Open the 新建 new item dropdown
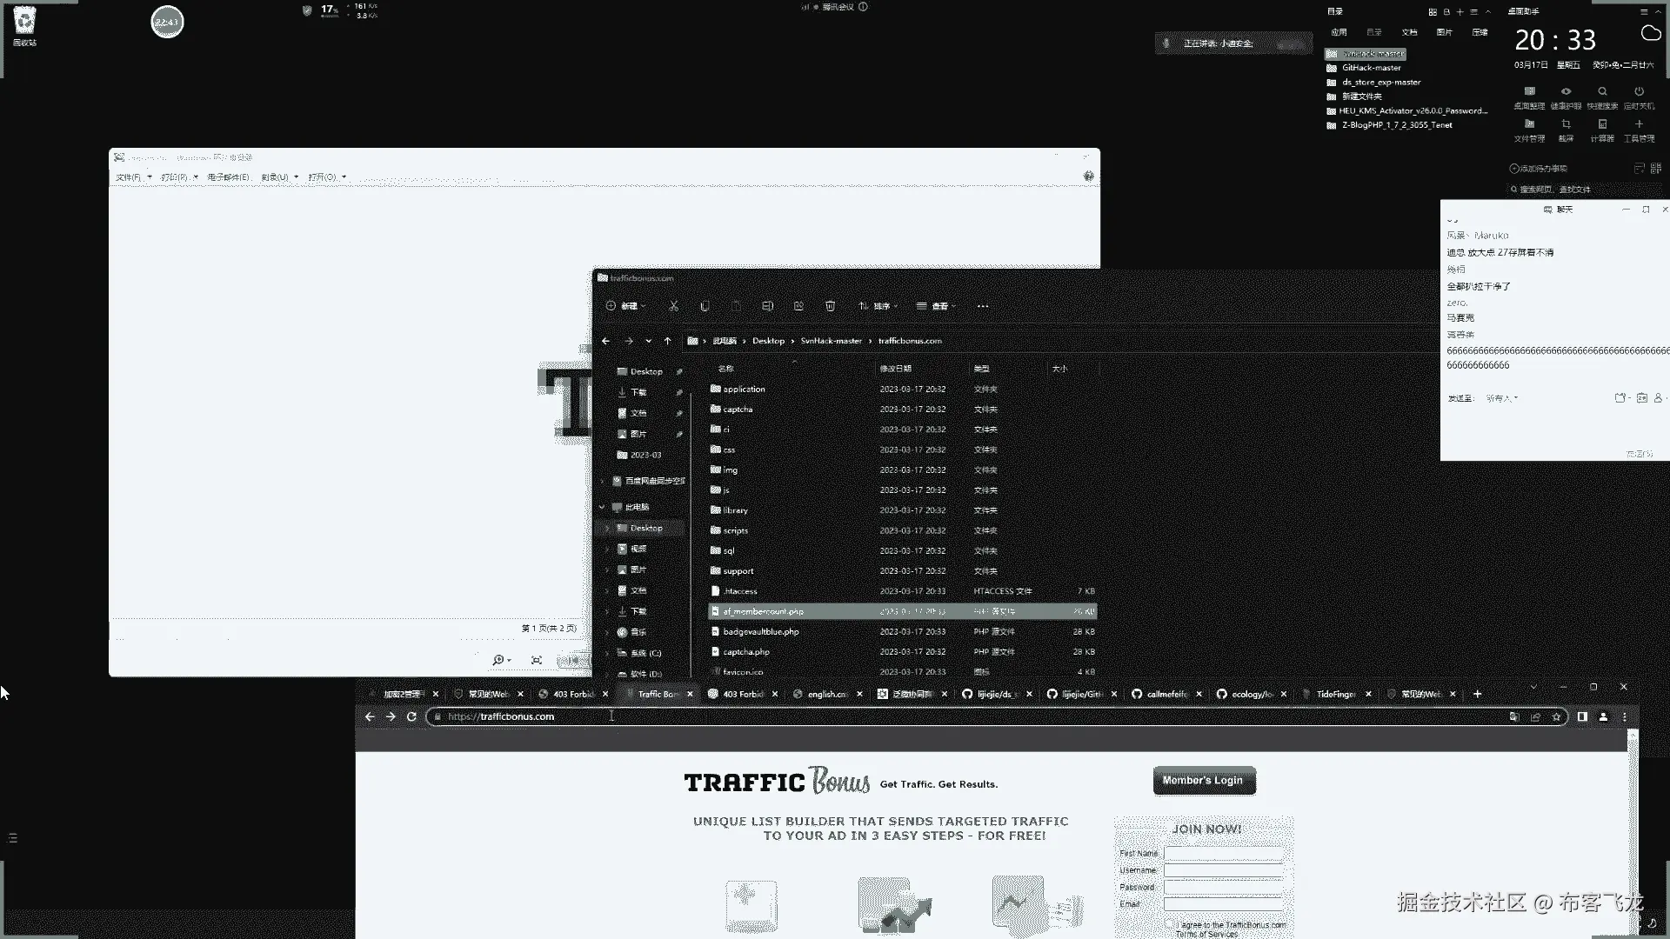The height and width of the screenshot is (939, 1670). point(625,306)
